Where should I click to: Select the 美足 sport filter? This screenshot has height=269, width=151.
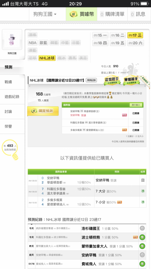click(x=83, y=58)
